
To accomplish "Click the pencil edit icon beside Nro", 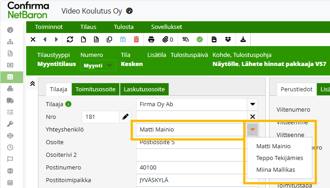I will 126,117.
